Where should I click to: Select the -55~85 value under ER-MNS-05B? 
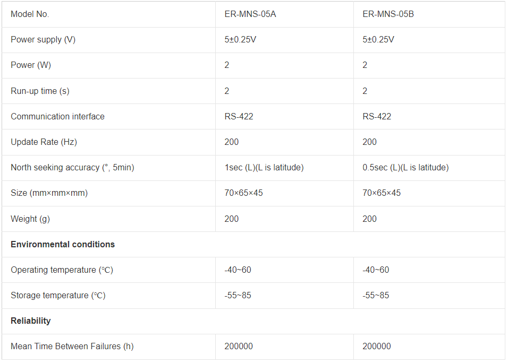coord(376,295)
